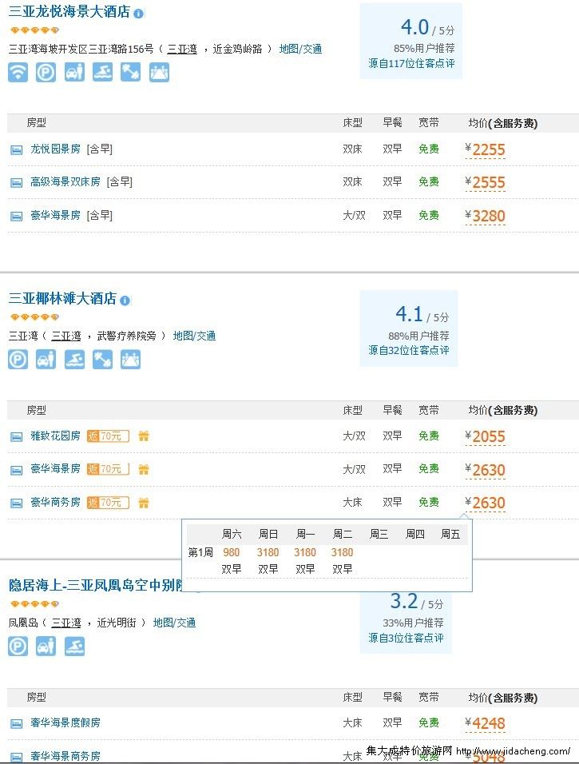Click the bed icon next to 龙悦园景房
Viewport: 579px width, 764px height.
tap(16, 149)
